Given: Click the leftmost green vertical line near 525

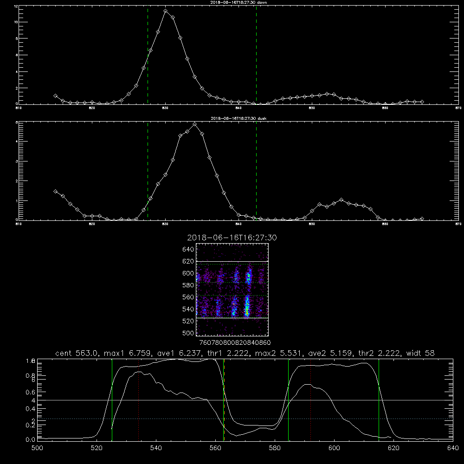Looking at the screenshot, I should coord(112,400).
